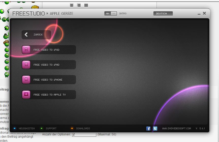
Task: Open Neuigkeiten in the bottom bar
Action: (26, 129)
